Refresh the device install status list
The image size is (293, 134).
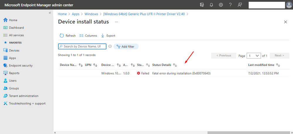click(68, 35)
